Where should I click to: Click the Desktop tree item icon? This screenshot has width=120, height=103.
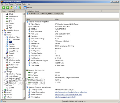click(7, 46)
